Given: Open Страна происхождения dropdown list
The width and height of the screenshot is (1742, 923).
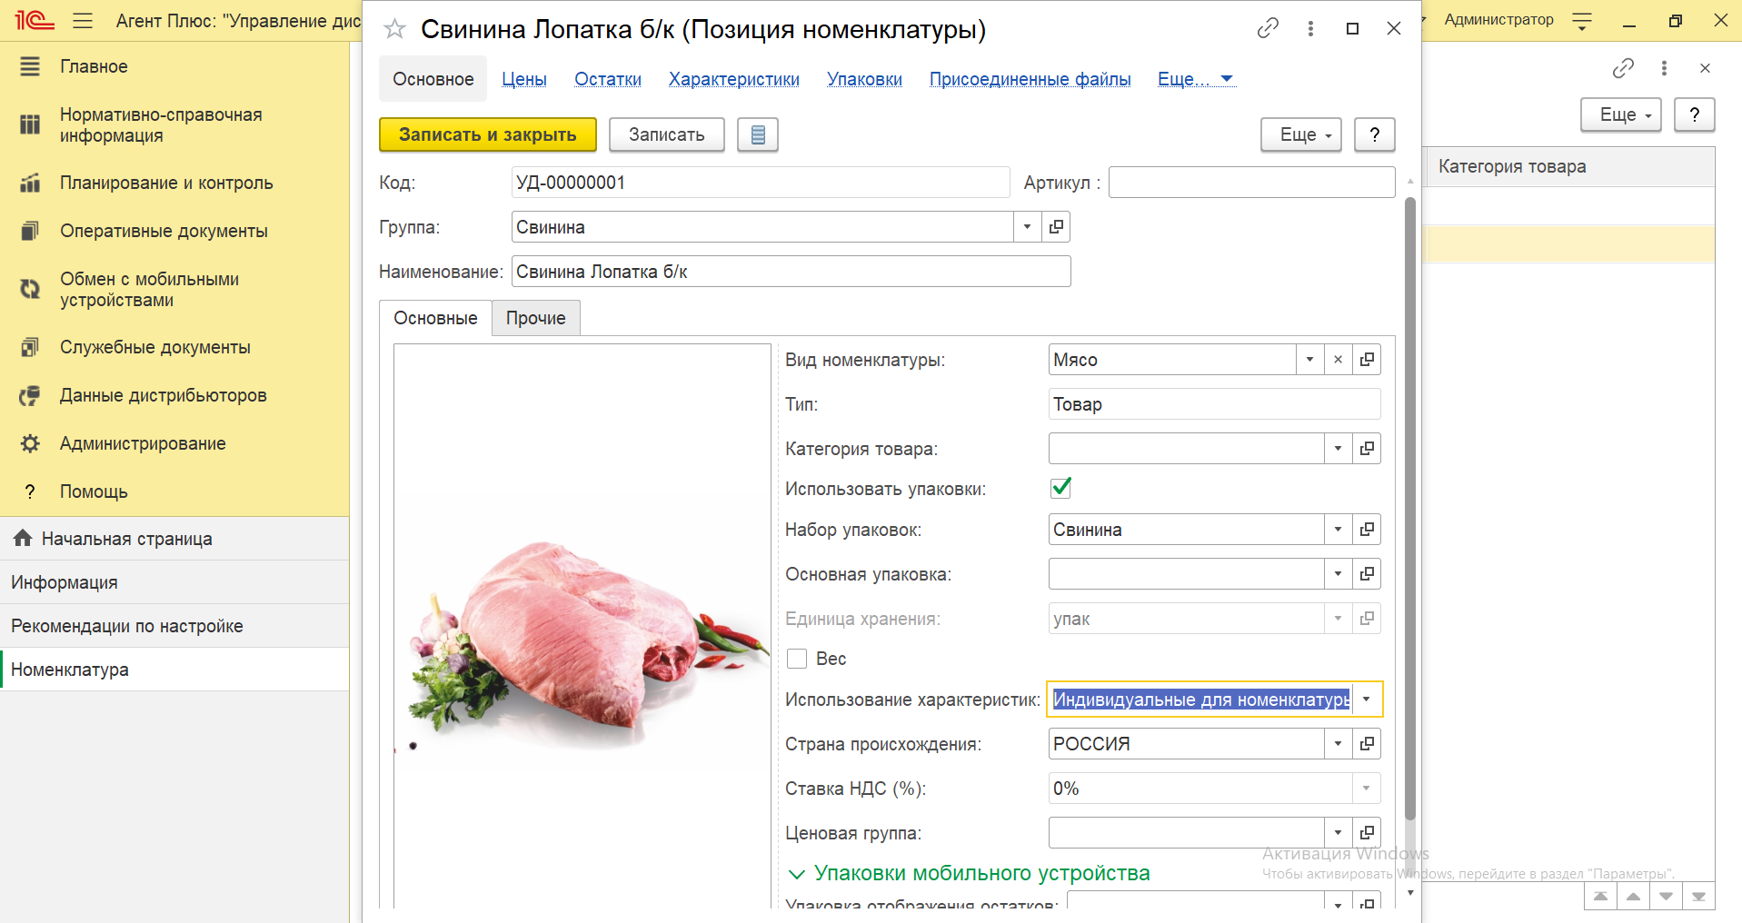Looking at the screenshot, I should (1338, 744).
